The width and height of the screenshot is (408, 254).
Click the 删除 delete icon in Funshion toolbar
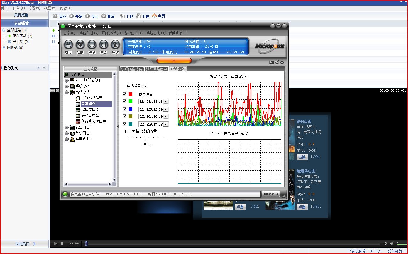pos(104,16)
